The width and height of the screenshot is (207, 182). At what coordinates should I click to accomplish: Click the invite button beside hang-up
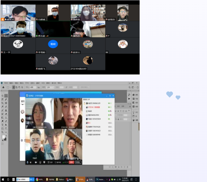pos(78,162)
